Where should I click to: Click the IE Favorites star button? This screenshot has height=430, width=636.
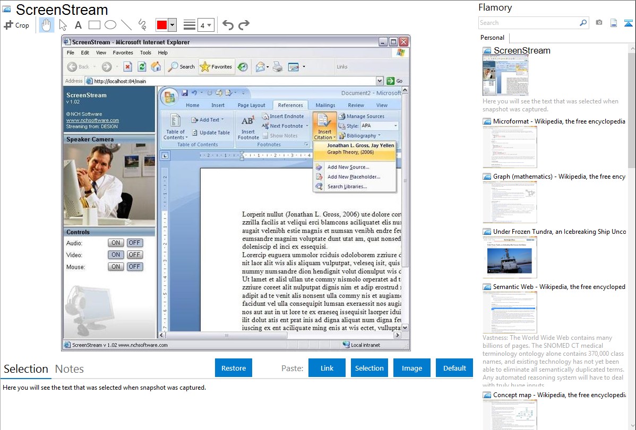coord(216,66)
